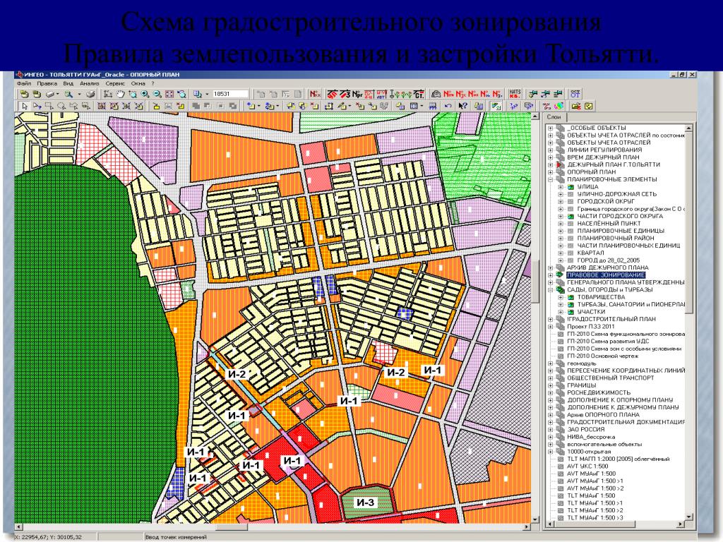
Task: Expand the ОПОРНЫЙ ПЛАН layer group
Action: (x=551, y=172)
